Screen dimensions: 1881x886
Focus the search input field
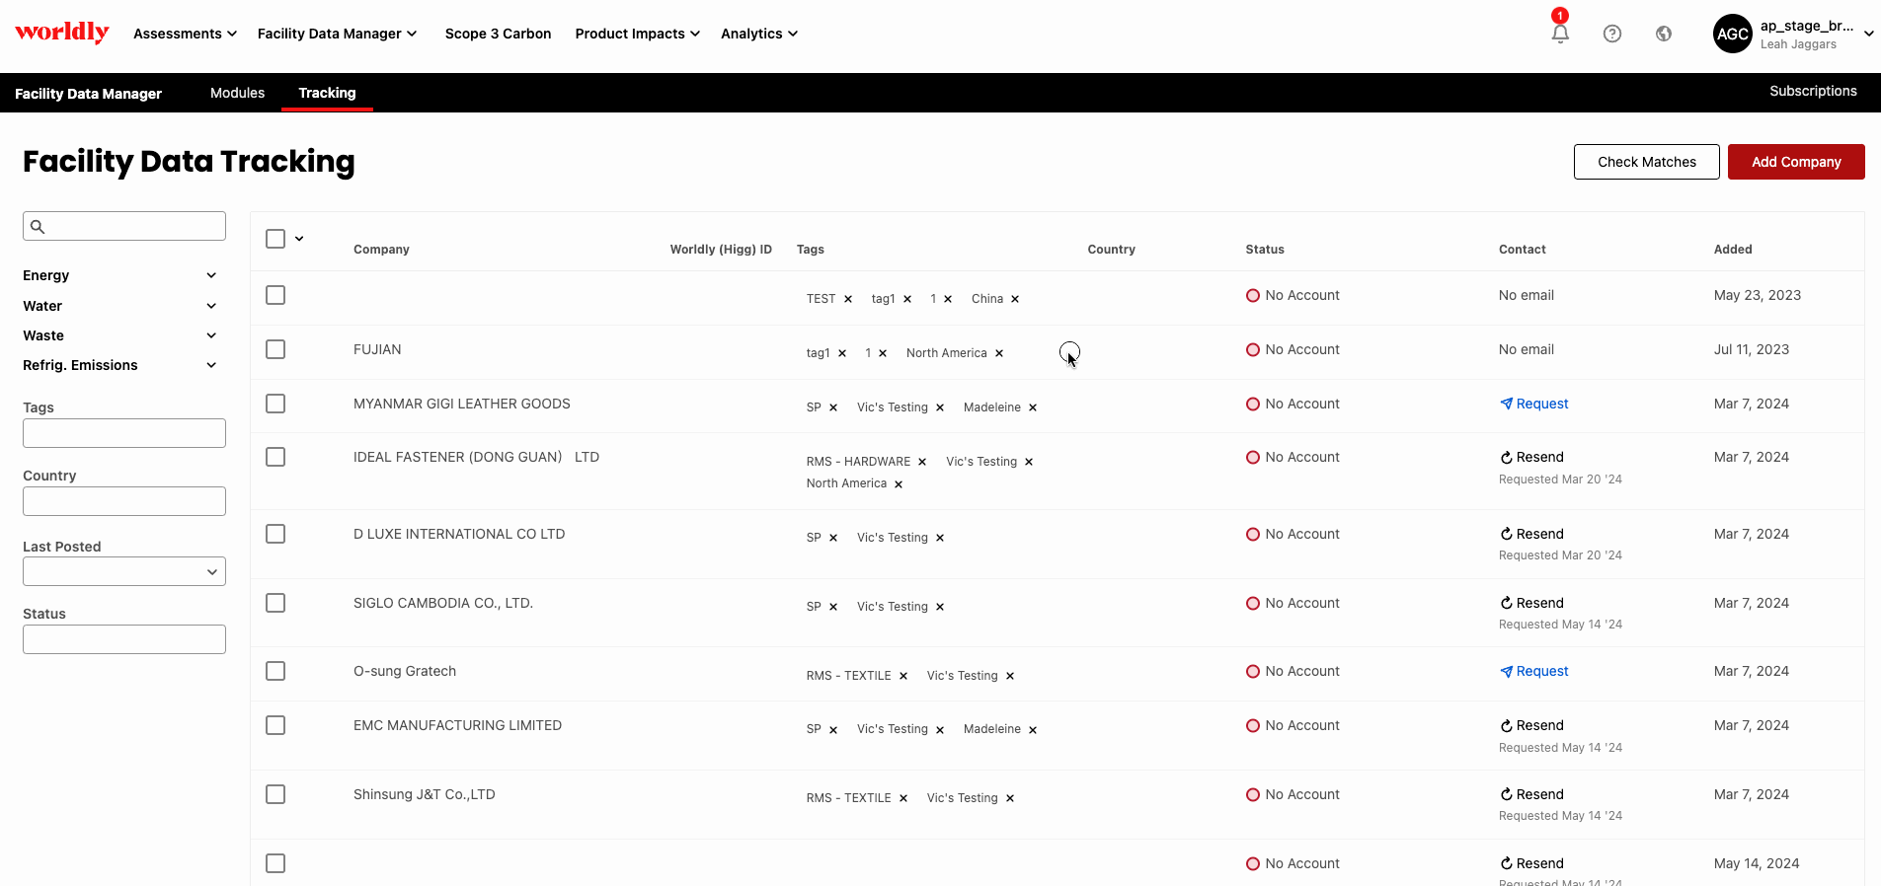124,226
